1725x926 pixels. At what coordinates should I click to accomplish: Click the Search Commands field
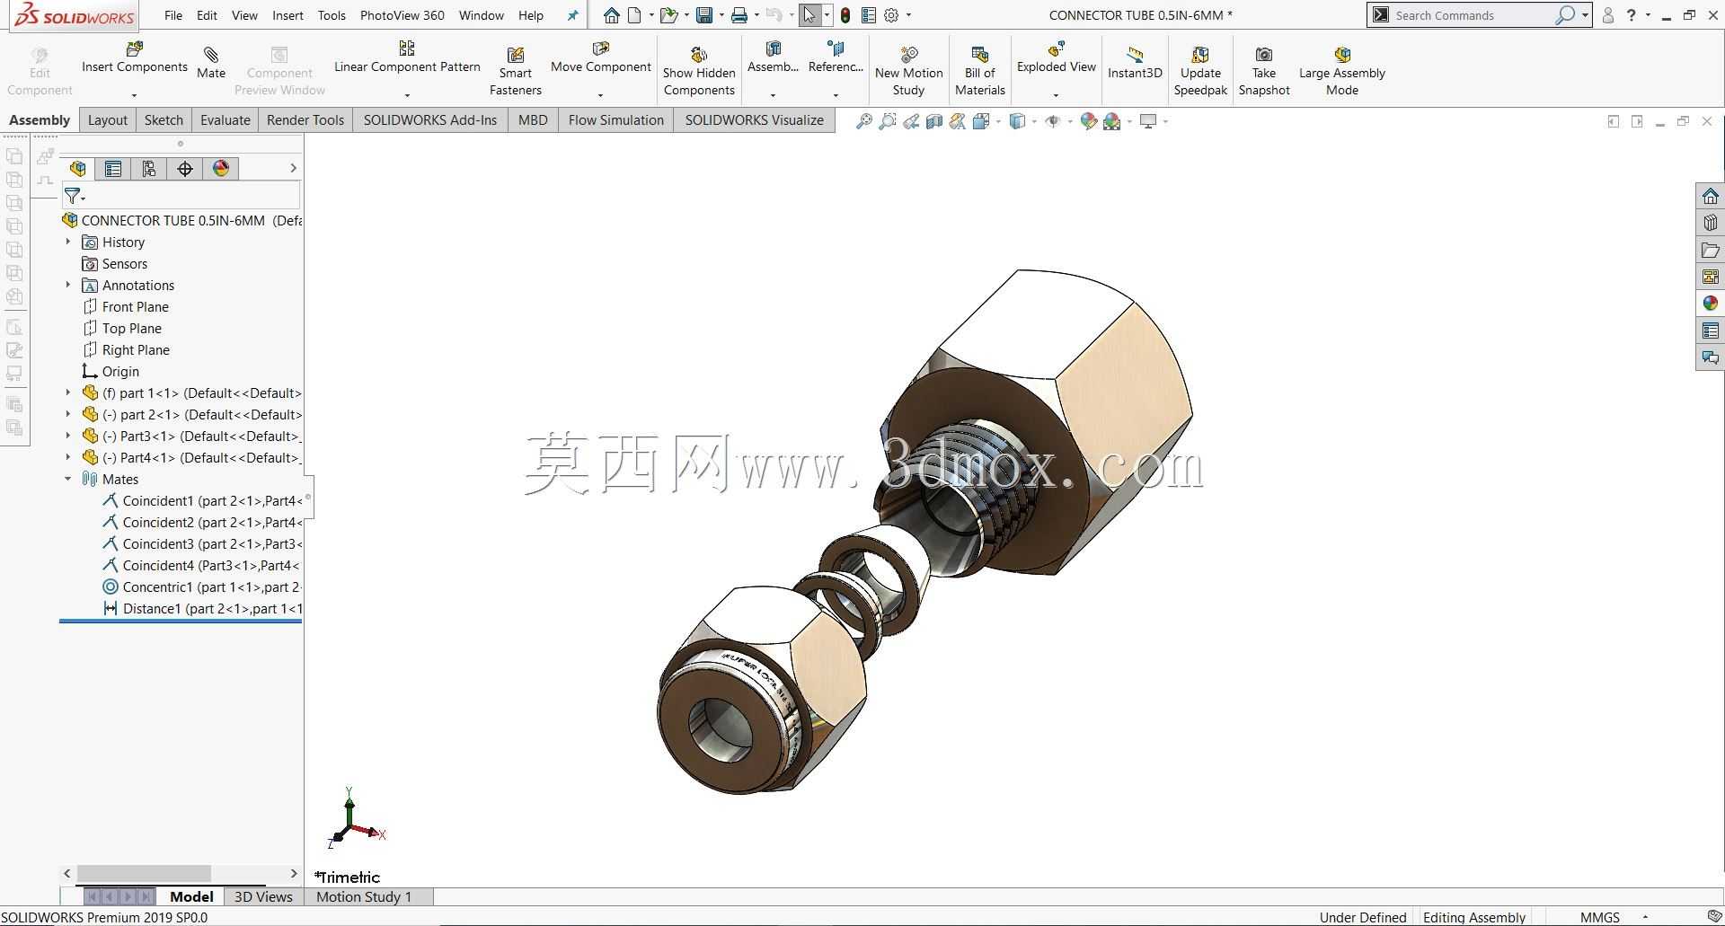pos(1472,15)
